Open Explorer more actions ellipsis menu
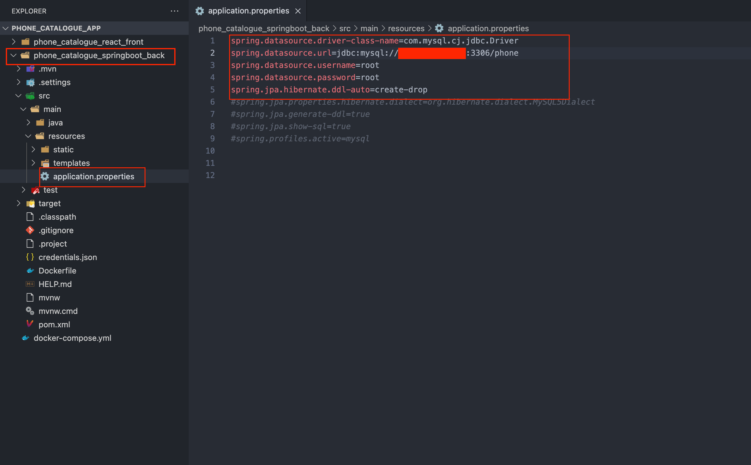 click(x=175, y=11)
